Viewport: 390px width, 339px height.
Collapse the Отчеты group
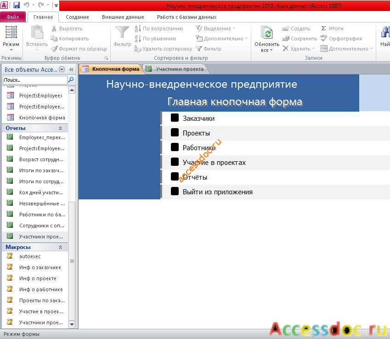click(x=60, y=128)
